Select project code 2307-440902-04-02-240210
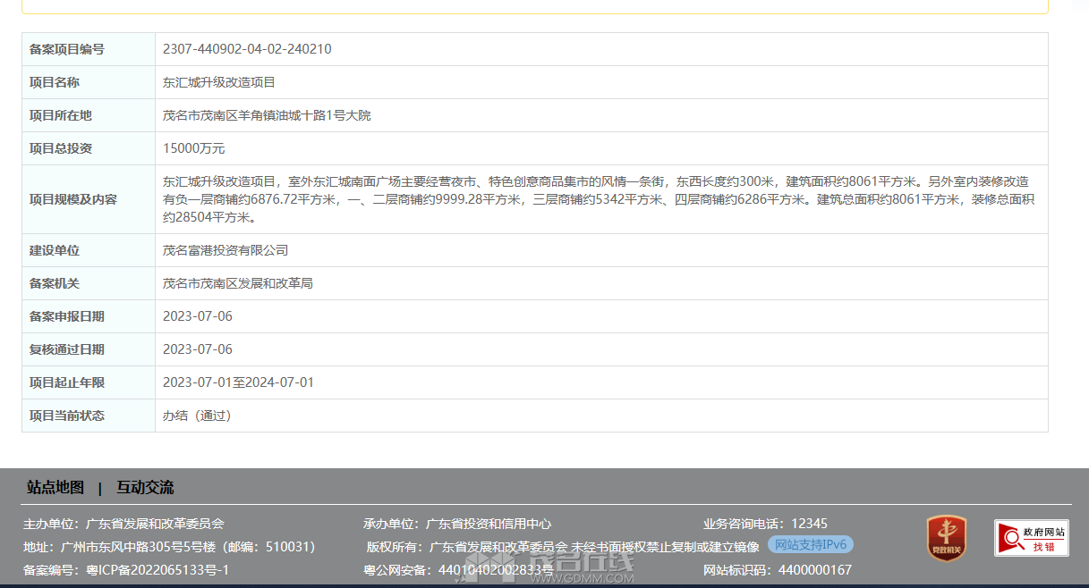This screenshot has height=588, width=1089. click(x=247, y=49)
